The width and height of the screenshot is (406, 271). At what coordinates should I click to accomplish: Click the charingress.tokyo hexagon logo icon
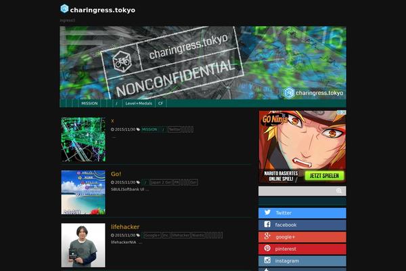click(64, 9)
